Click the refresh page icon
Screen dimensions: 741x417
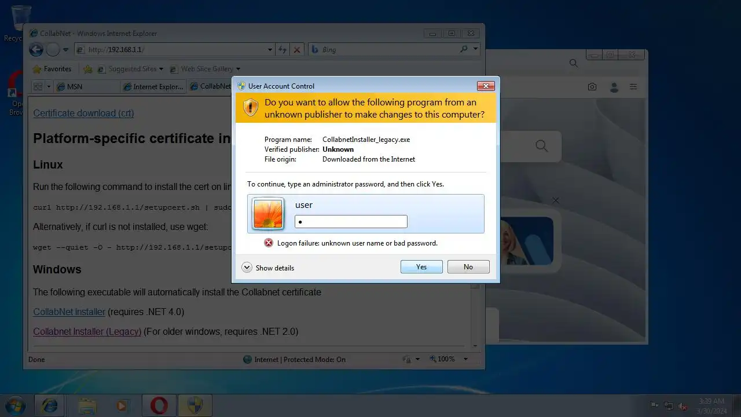tap(283, 50)
